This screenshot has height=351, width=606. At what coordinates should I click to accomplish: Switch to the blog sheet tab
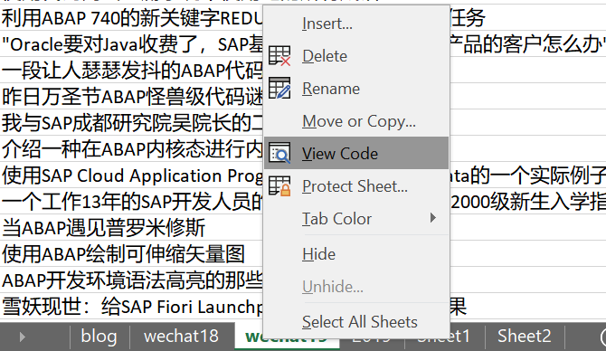pyautogui.click(x=99, y=336)
